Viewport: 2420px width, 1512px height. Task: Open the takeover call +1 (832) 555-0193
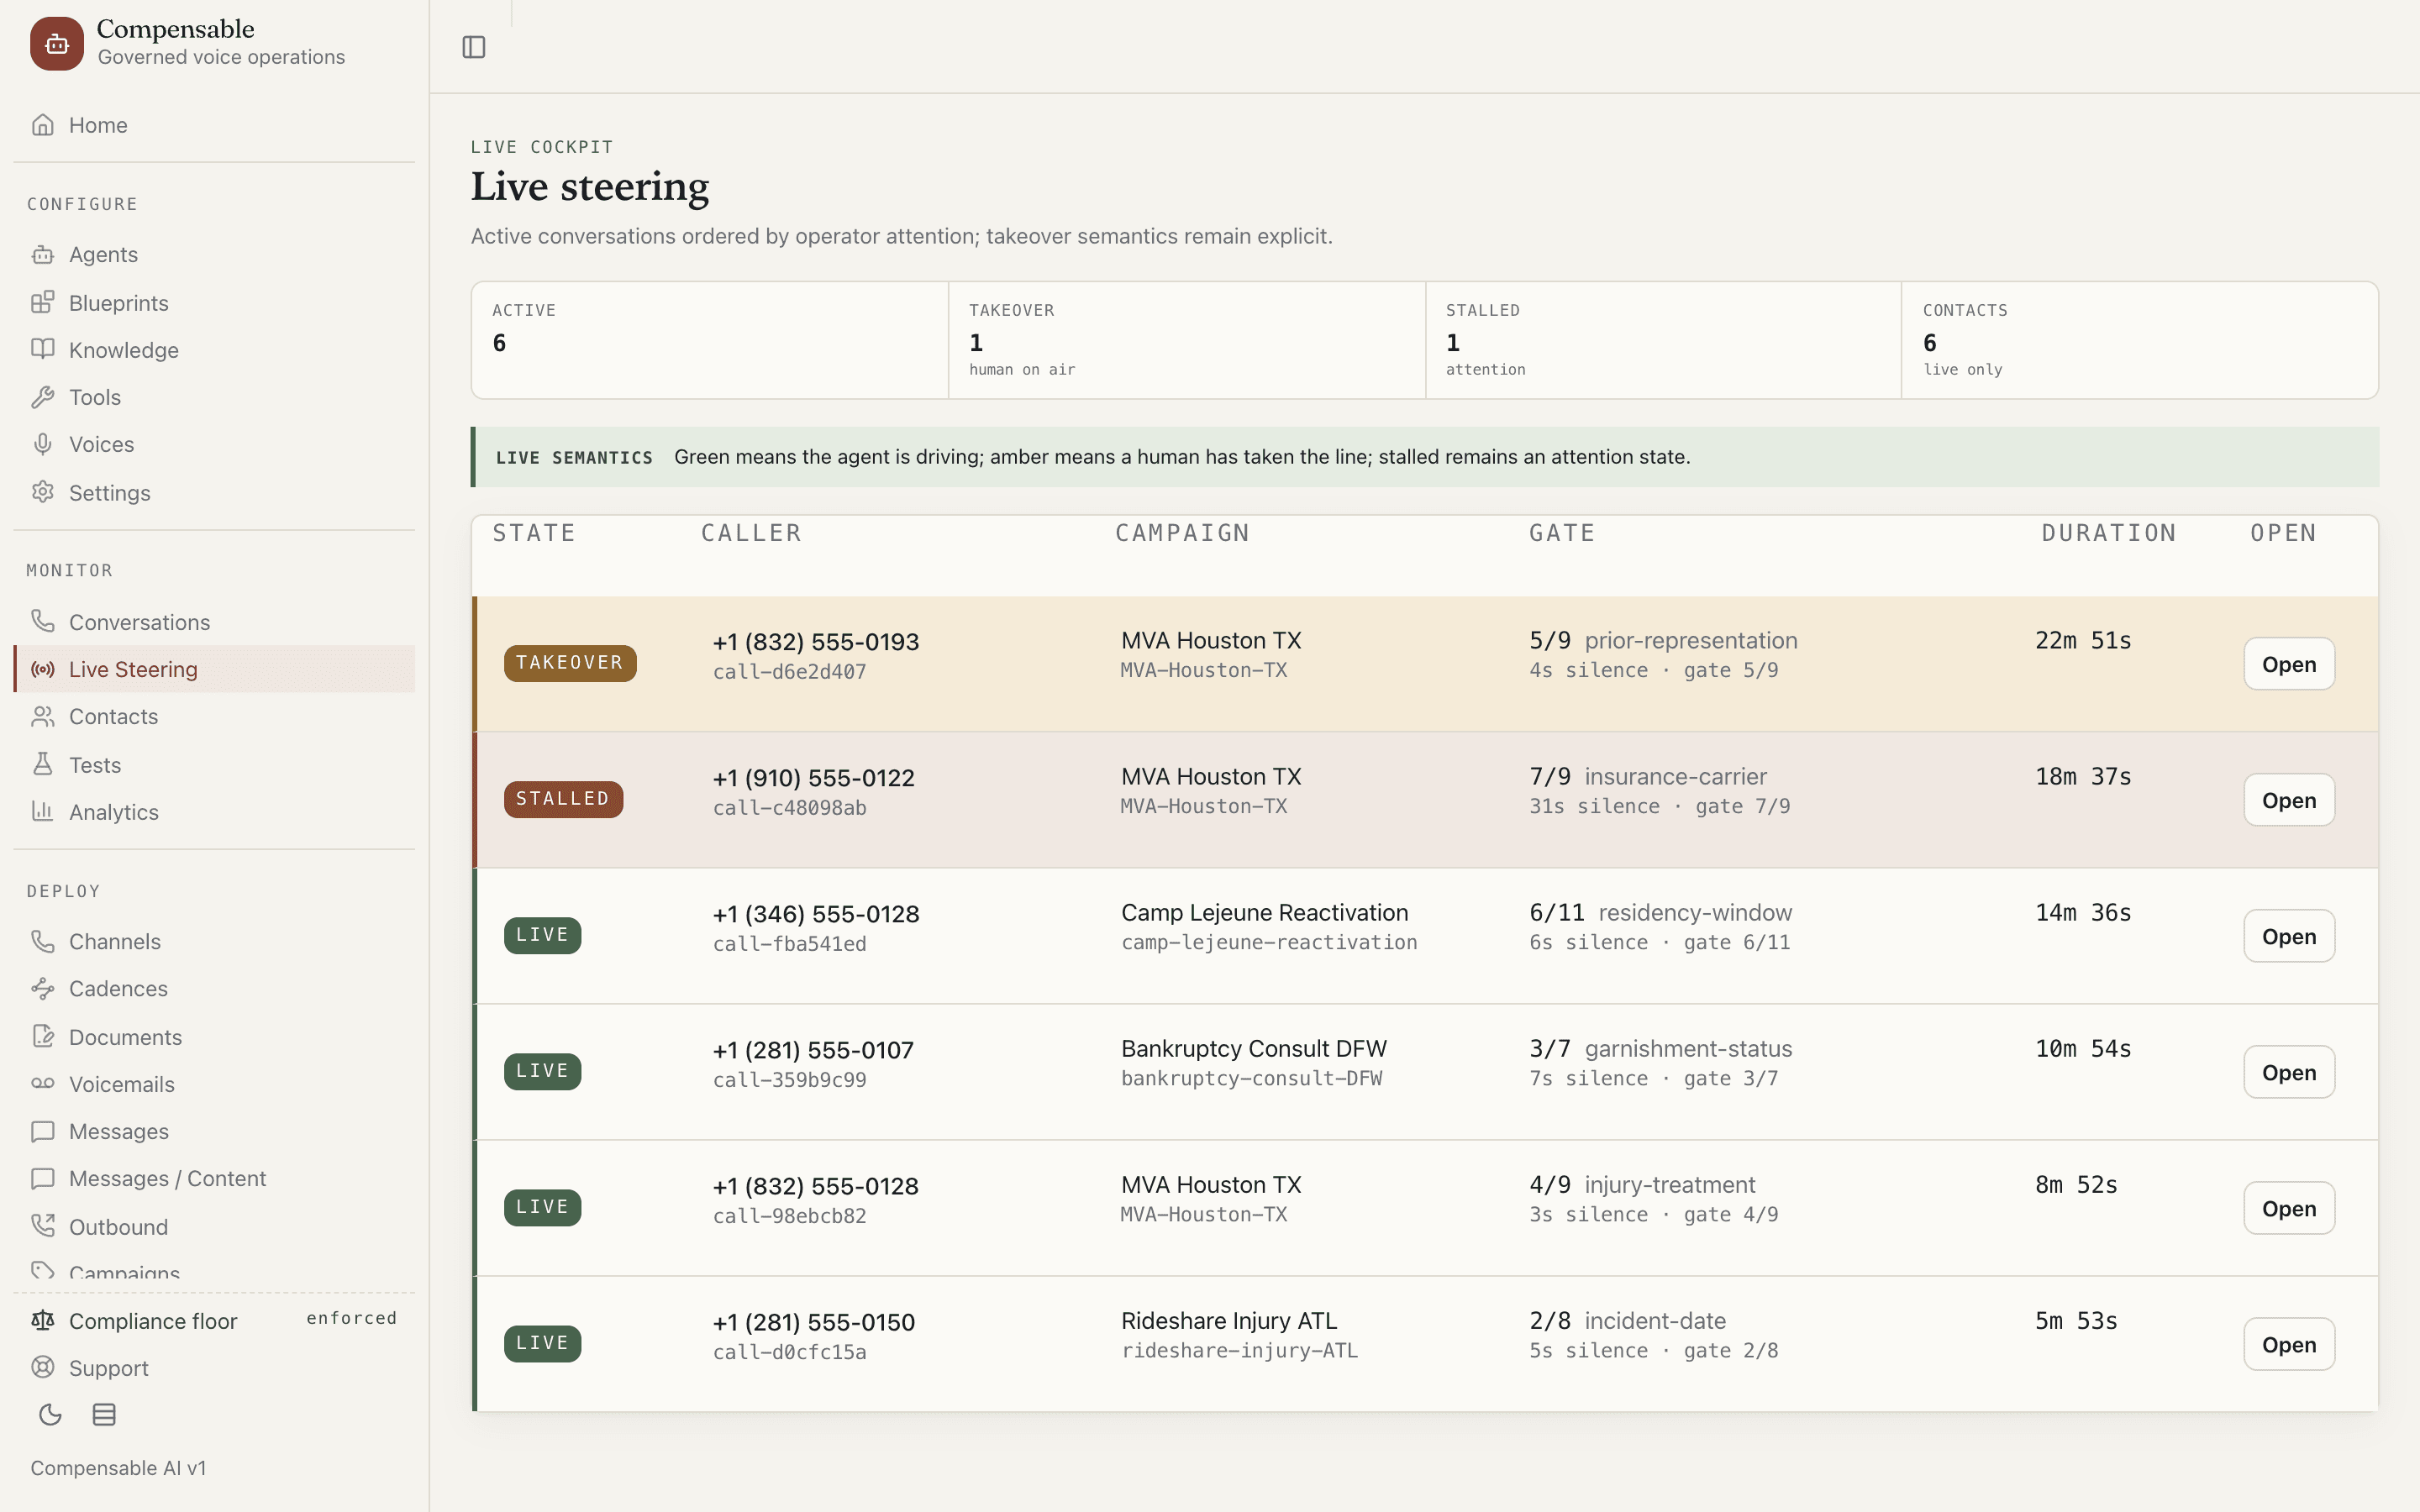tap(2289, 664)
